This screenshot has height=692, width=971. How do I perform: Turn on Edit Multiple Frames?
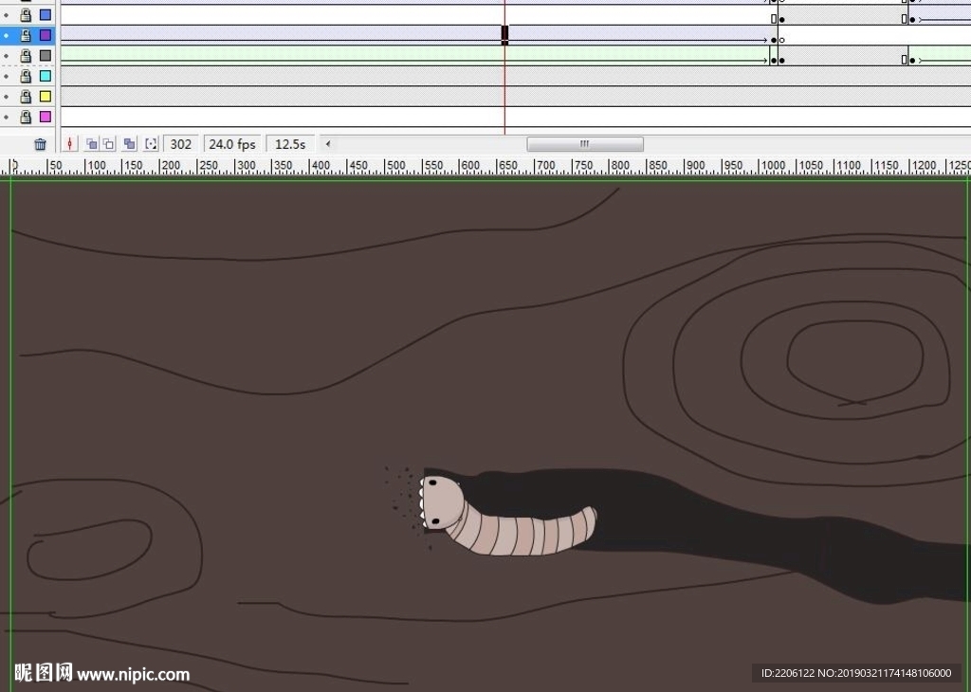(129, 144)
